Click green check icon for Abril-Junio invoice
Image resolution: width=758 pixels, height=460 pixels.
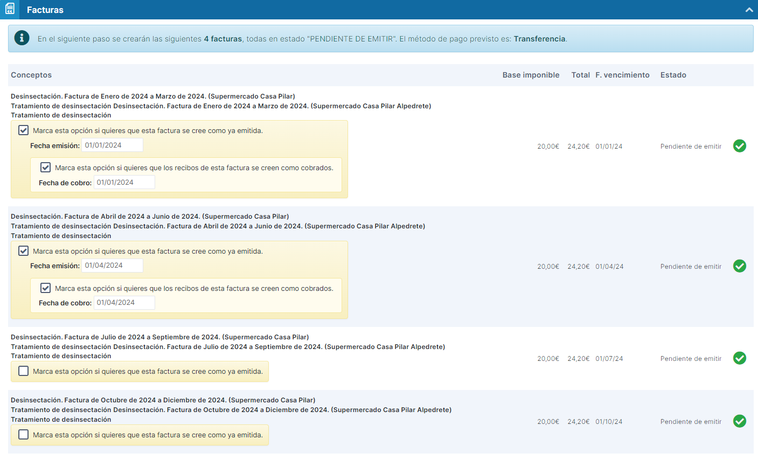tap(739, 266)
